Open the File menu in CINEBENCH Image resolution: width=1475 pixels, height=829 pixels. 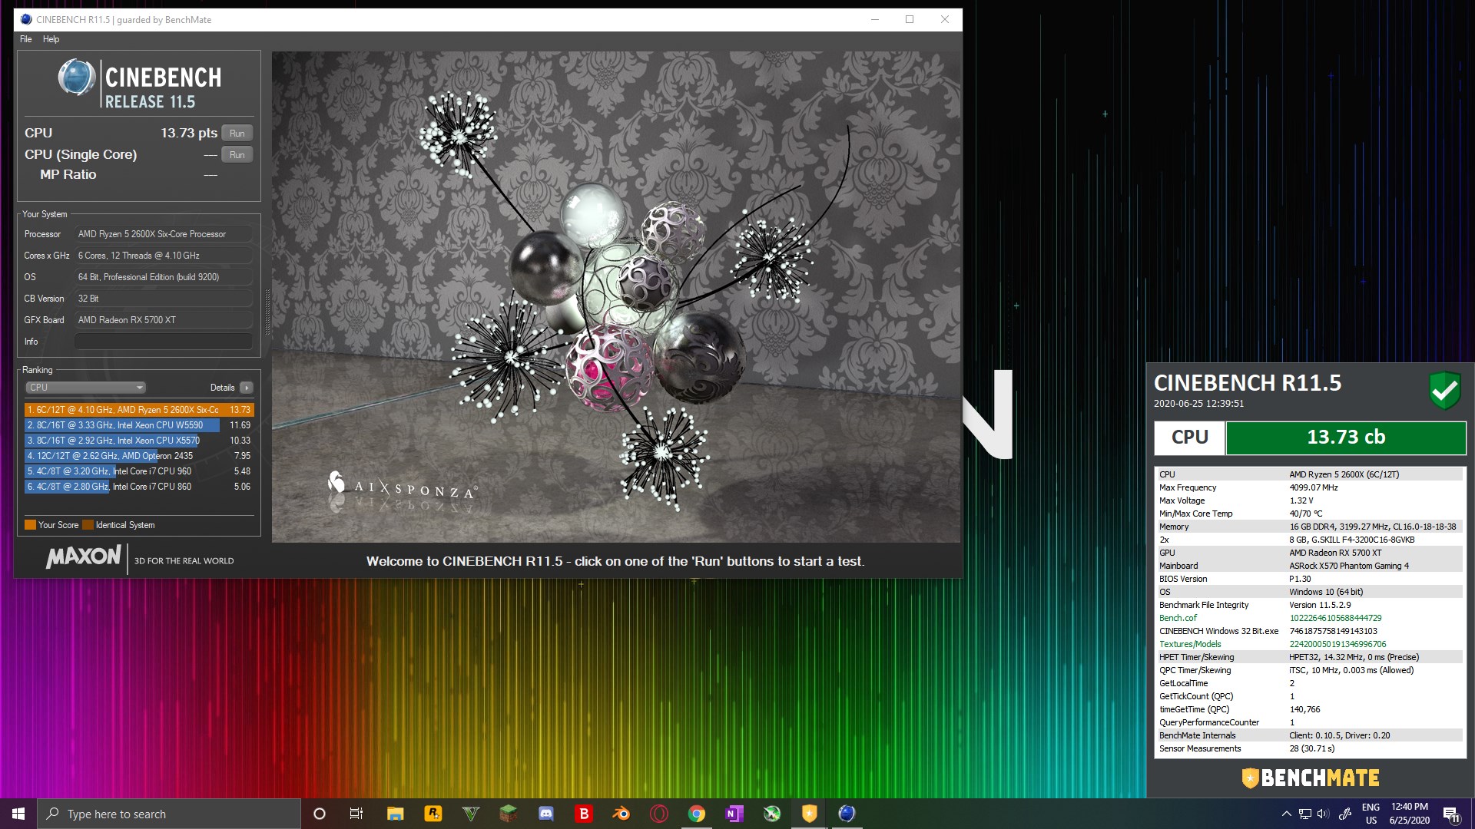[x=26, y=39]
